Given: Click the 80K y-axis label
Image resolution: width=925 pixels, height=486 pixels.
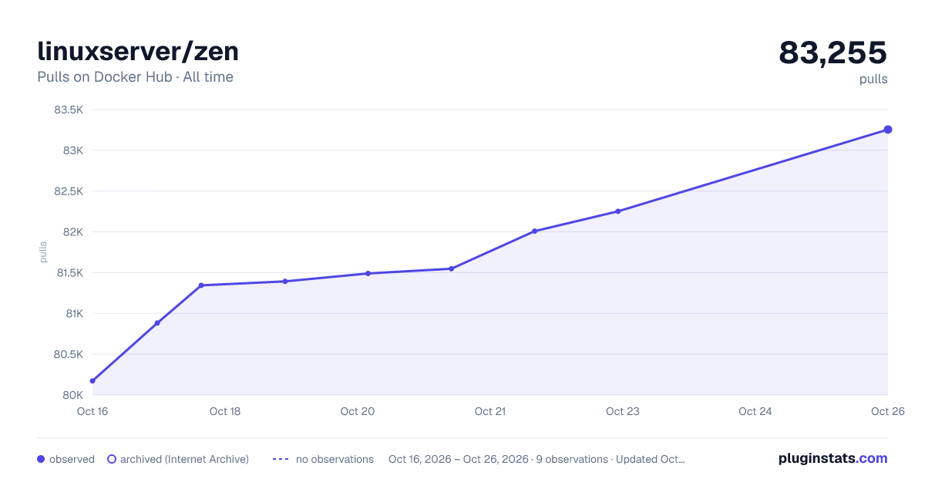Looking at the screenshot, I should click(73, 395).
